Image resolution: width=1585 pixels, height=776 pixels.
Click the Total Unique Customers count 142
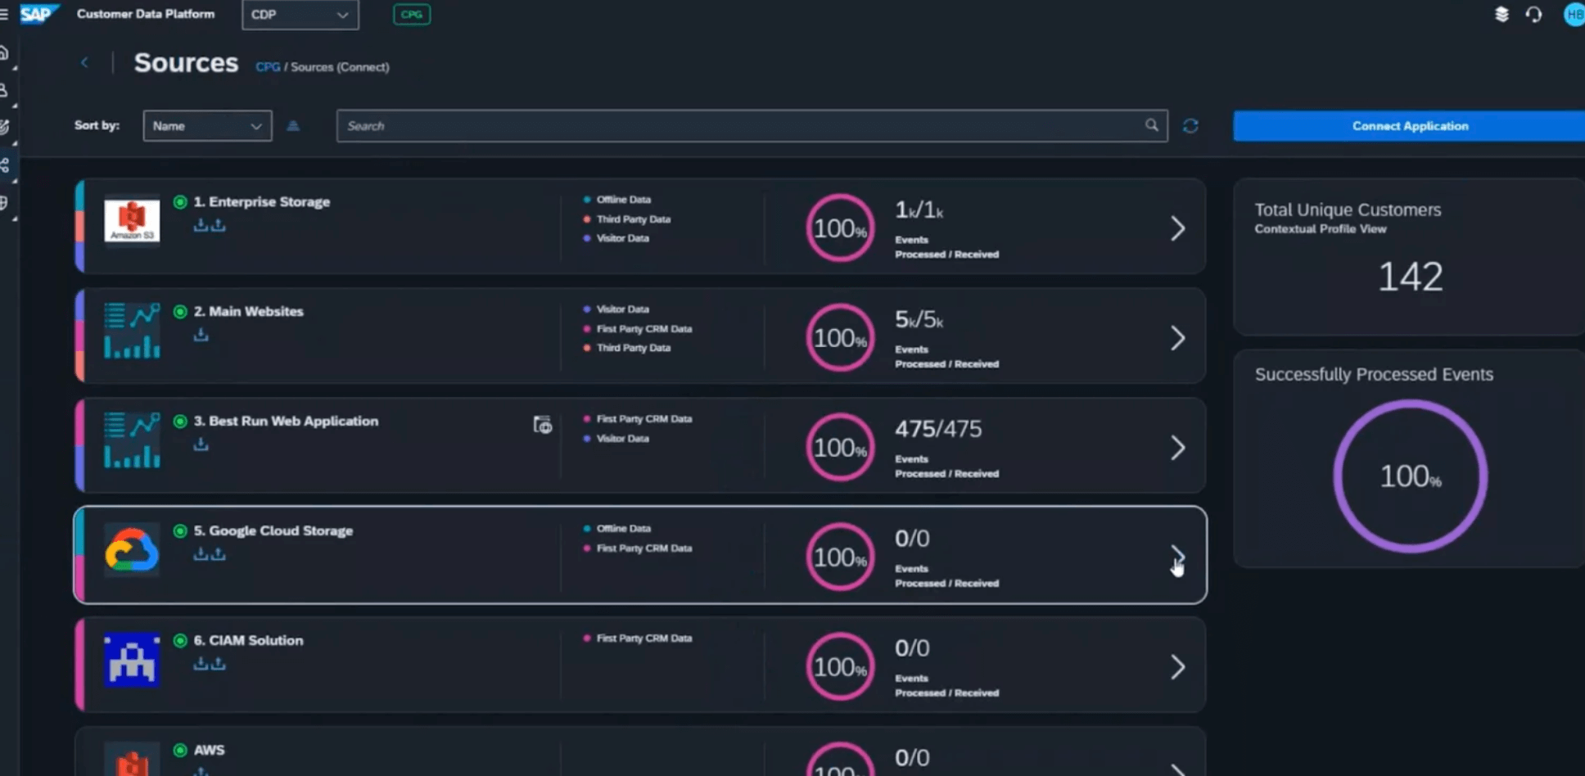click(x=1410, y=277)
